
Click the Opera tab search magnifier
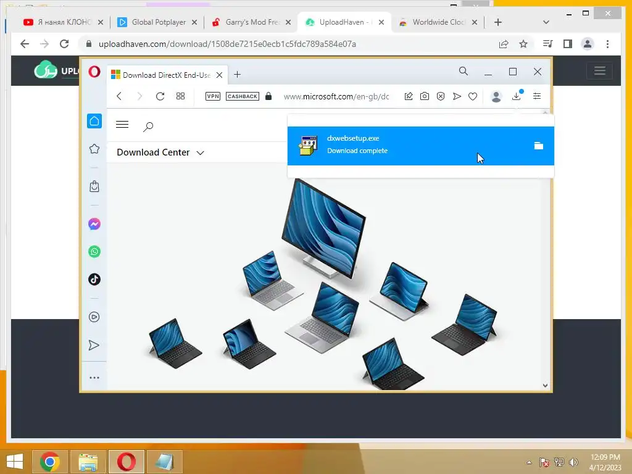(x=464, y=72)
